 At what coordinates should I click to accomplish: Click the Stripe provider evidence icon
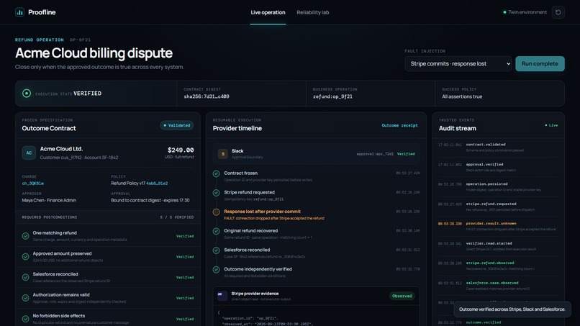[x=222, y=296]
